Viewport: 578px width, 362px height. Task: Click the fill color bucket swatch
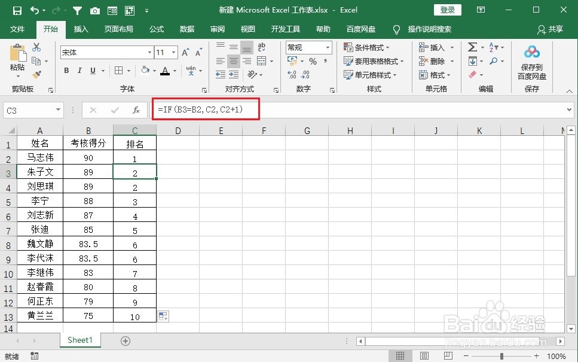pos(145,71)
